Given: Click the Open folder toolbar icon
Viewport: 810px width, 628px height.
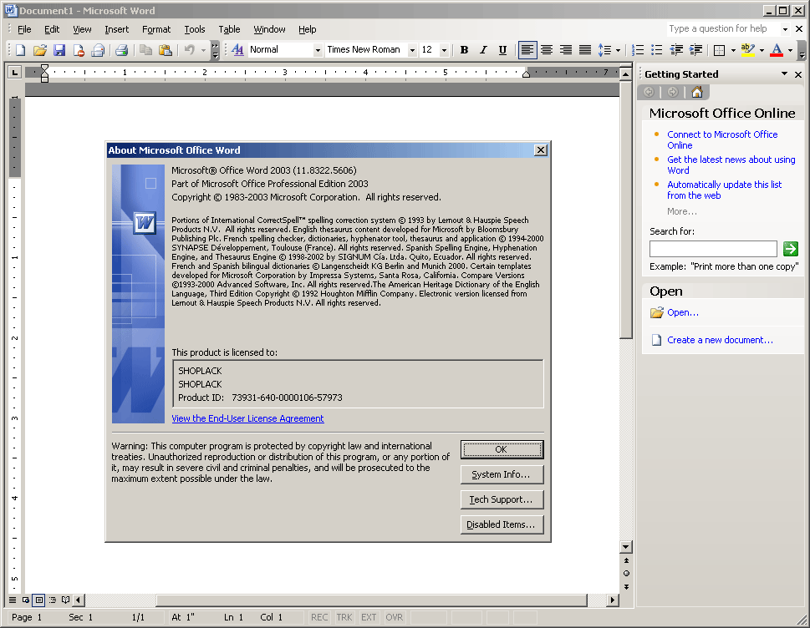Looking at the screenshot, I should click(x=40, y=50).
